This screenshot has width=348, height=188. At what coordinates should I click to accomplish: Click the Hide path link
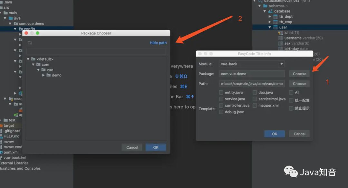[158, 43]
